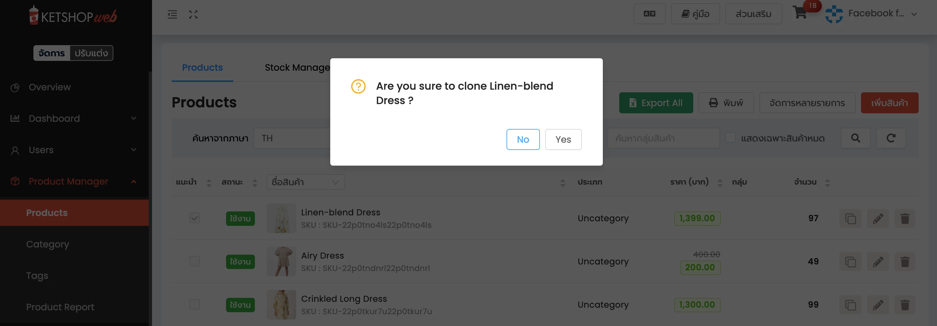Click the refresh reload button
Image resolution: width=937 pixels, height=326 pixels.
click(x=891, y=138)
